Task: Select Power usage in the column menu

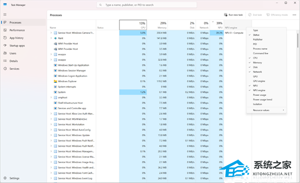Action: pos(266,95)
